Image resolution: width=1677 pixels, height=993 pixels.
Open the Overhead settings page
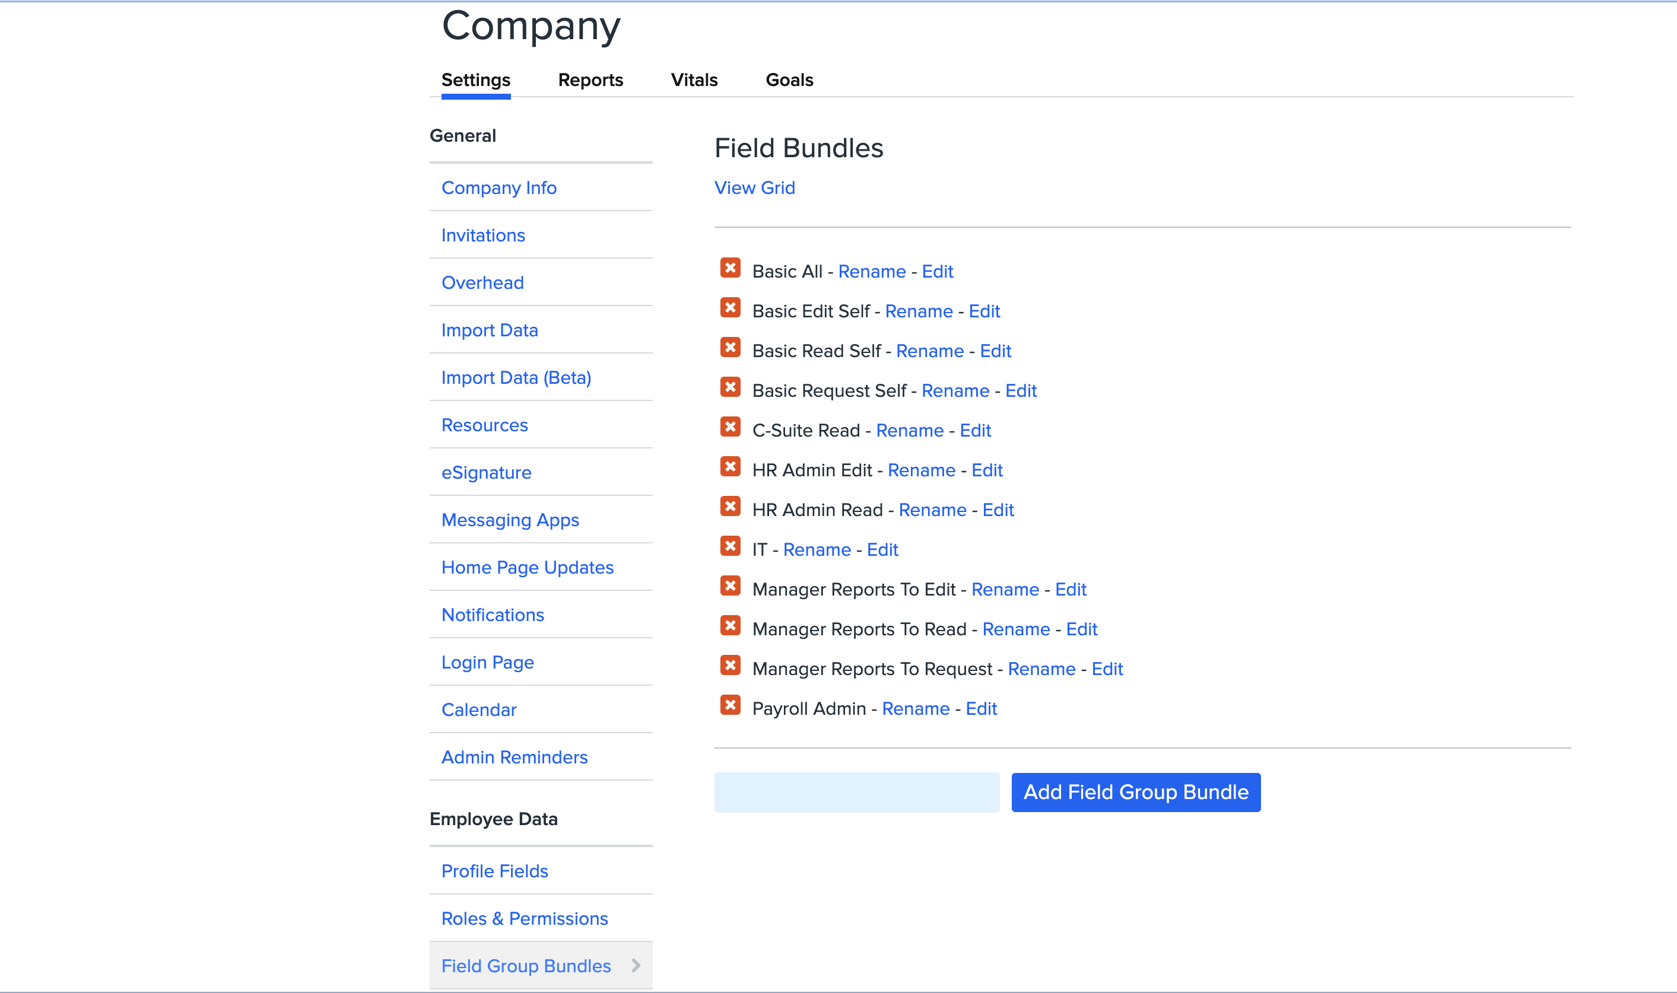[x=482, y=283]
